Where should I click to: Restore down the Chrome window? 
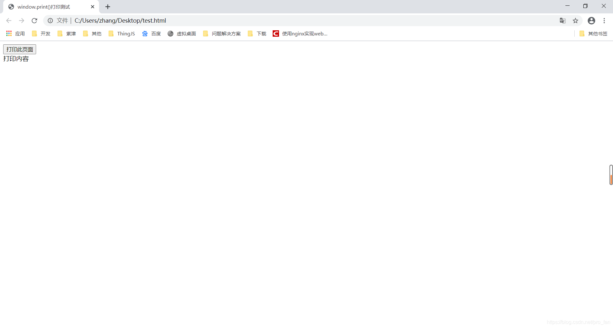(585, 6)
